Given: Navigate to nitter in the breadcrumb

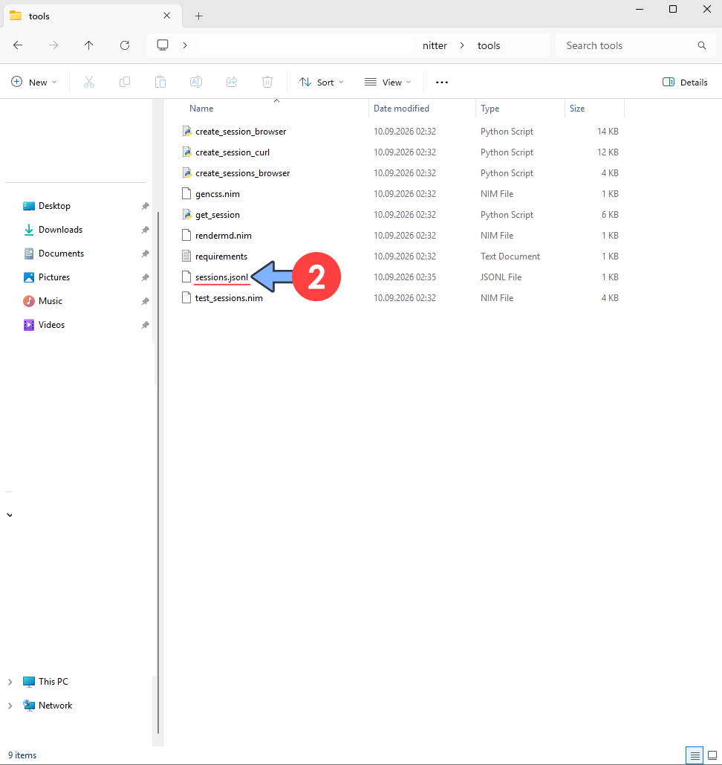Looking at the screenshot, I should tap(435, 45).
